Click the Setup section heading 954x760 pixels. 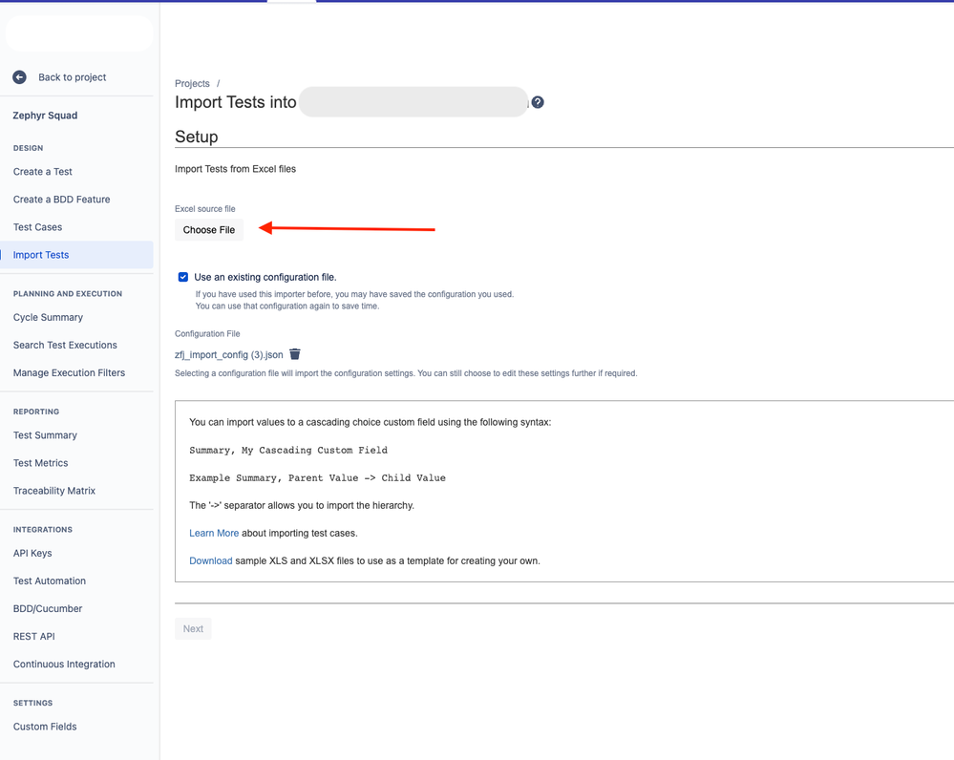coord(197,137)
